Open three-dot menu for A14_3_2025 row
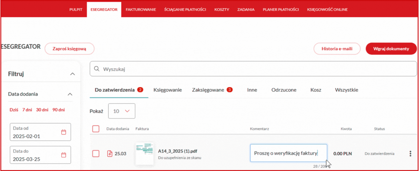 tap(410, 154)
